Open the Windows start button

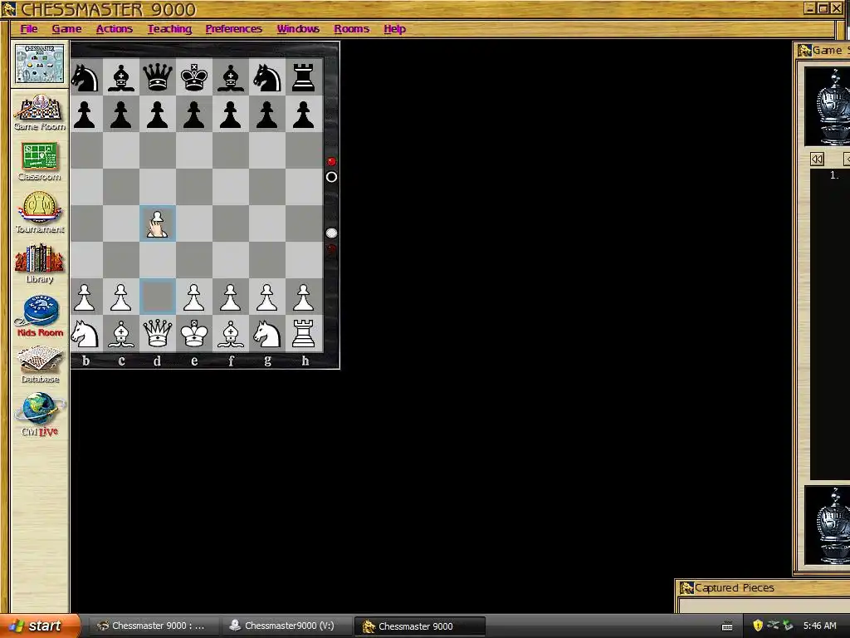pos(40,626)
